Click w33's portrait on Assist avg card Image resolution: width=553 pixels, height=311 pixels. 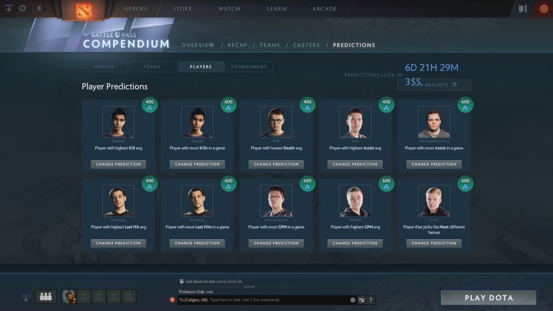click(355, 122)
